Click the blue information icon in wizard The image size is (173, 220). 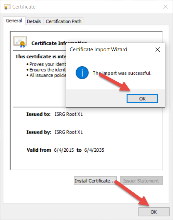(x=82, y=73)
